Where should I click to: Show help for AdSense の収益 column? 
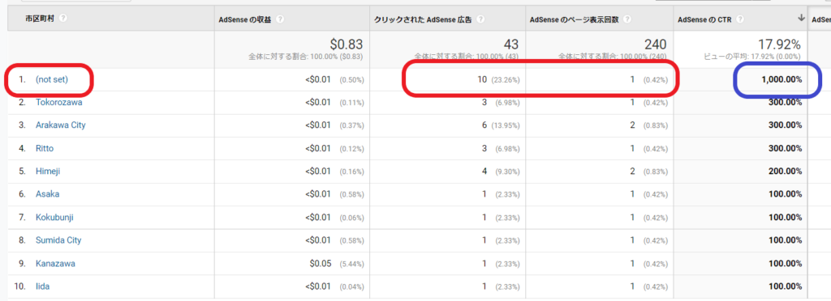pos(280,19)
